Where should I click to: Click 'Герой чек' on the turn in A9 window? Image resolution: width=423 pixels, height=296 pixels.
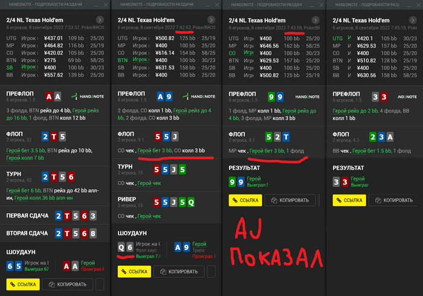[149, 183]
